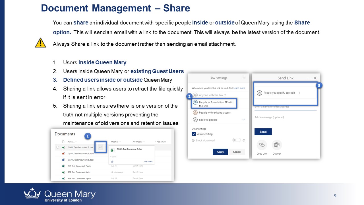Click the hover card title QMUL Test Document 8.xlsx
This screenshot has width=364, height=205.
tap(129, 149)
